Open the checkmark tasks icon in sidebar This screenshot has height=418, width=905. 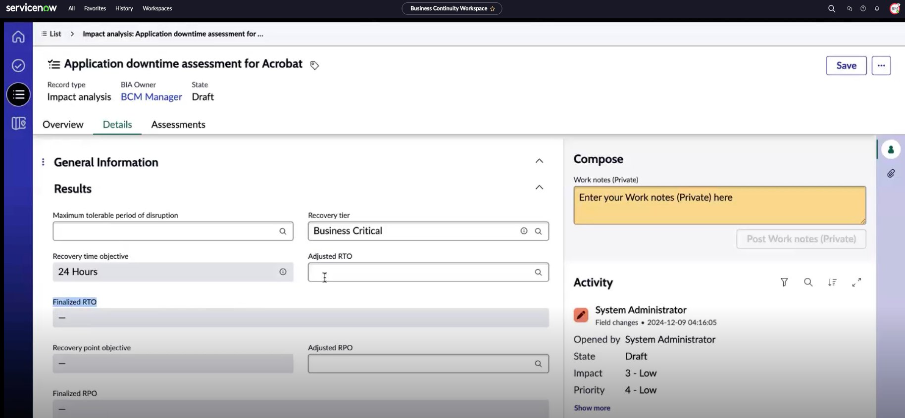pyautogui.click(x=18, y=65)
